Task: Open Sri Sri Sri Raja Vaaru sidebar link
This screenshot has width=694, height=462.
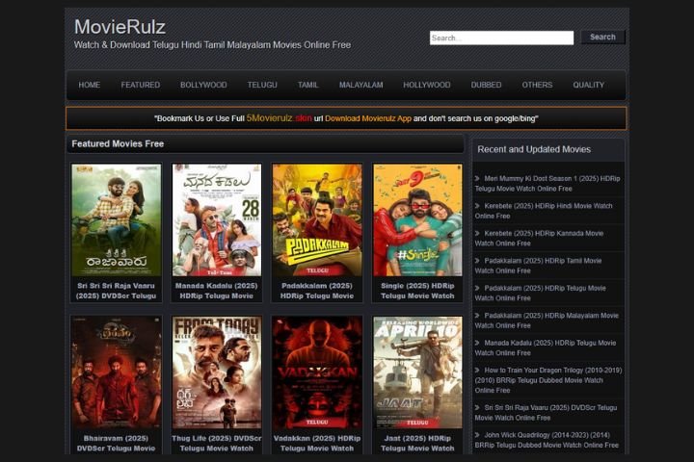Action: (546, 413)
